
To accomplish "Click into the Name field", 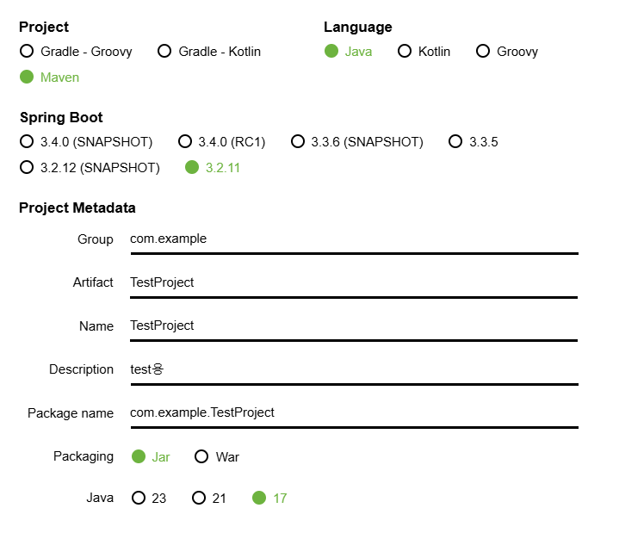I will coord(353,326).
